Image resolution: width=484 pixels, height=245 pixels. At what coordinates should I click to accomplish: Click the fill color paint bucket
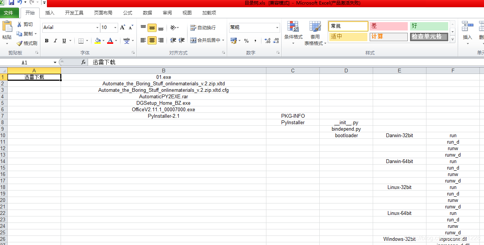click(x=98, y=41)
